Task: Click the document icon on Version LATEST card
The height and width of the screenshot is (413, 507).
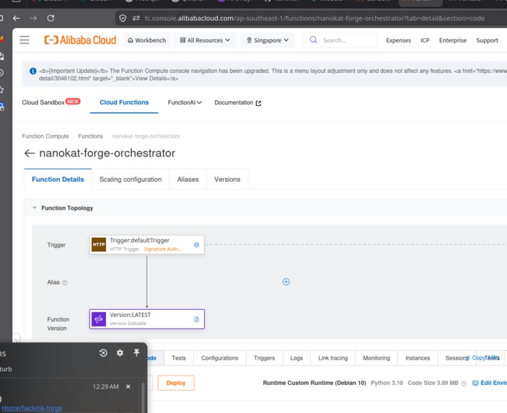Action: (x=196, y=319)
